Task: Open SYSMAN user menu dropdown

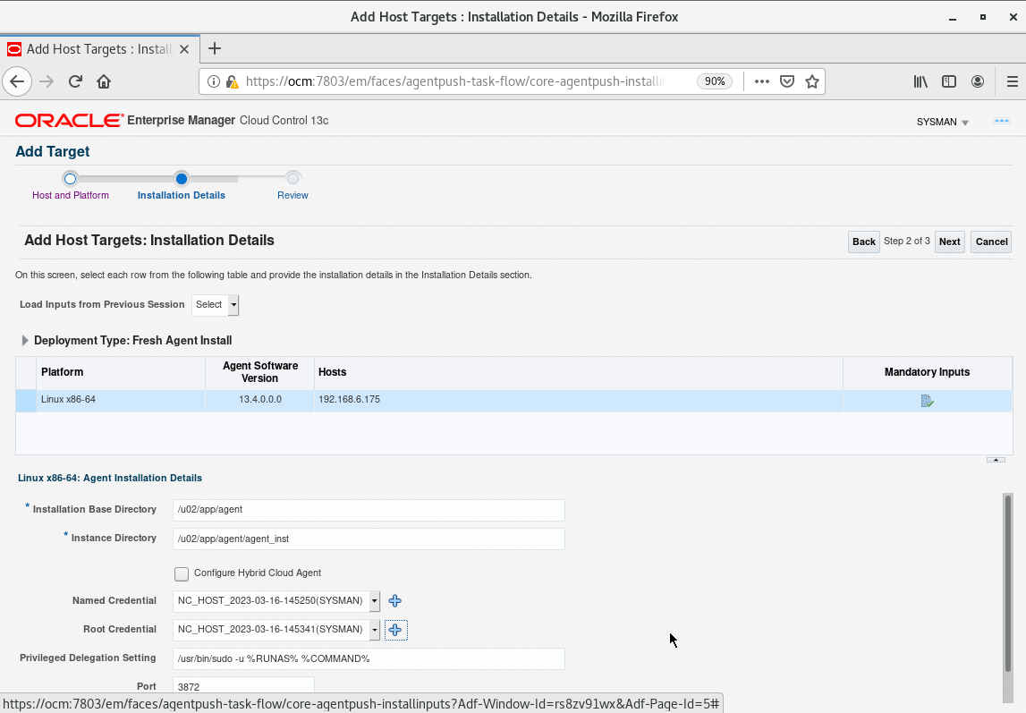Action: [x=942, y=123]
